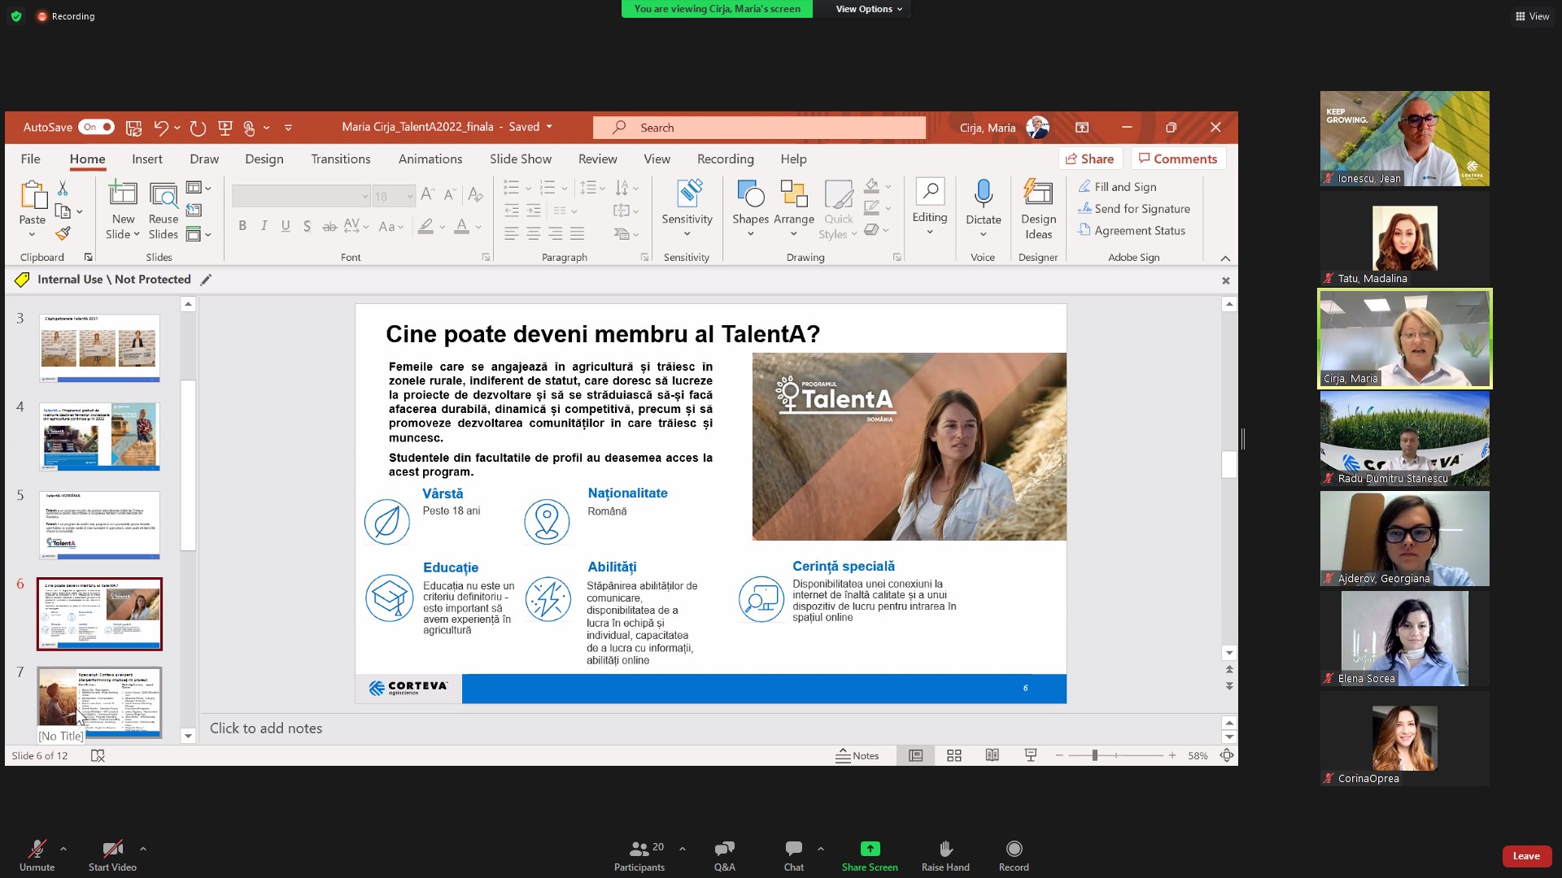Increase font size
Image resolution: width=1562 pixels, height=878 pixels.
point(427,194)
